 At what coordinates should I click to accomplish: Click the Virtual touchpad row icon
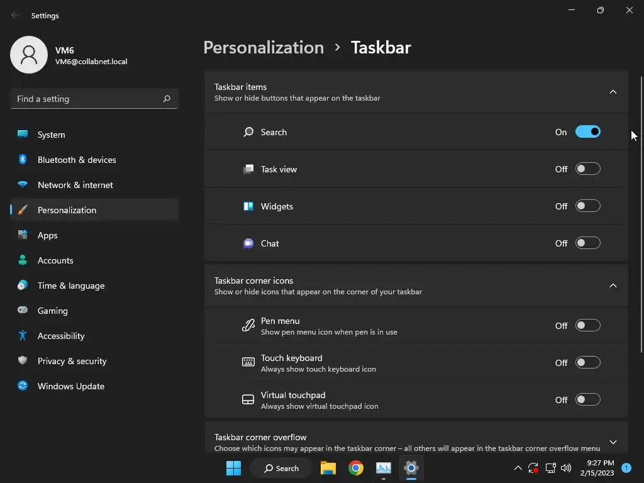(248, 399)
